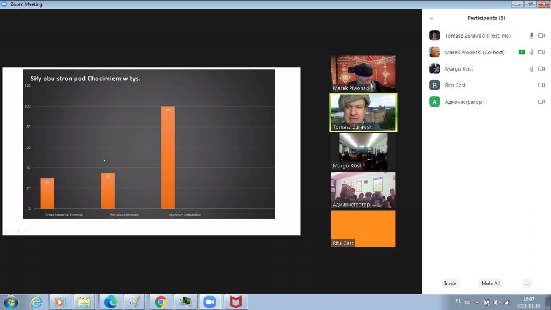The image size is (551, 310).
Task: Show hidden system tray icons
Action: [x=477, y=302]
